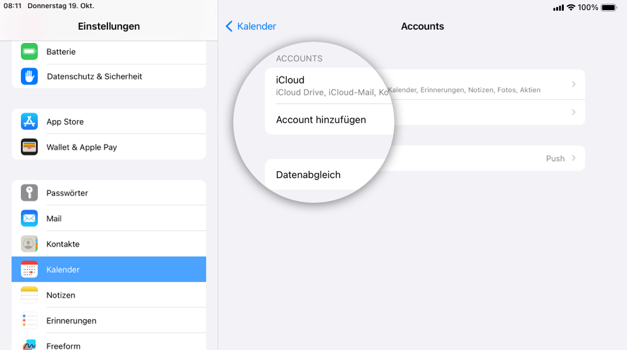Screen dimensions: 627x350
Task: Open the iCloud account entry
Action: pos(425,85)
